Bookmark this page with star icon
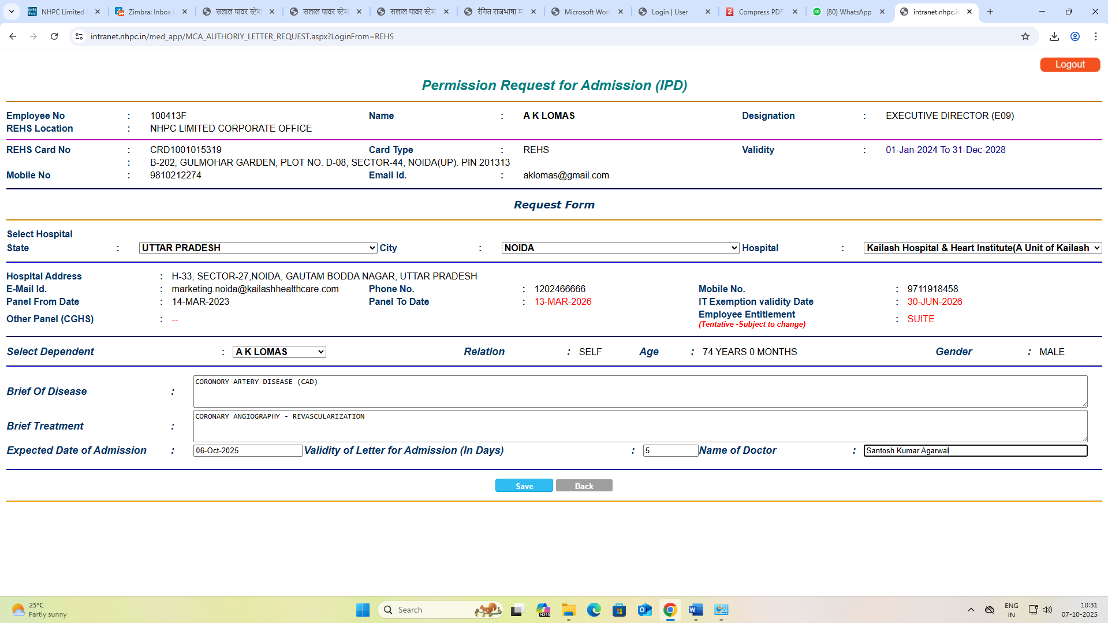Image resolution: width=1108 pixels, height=623 pixels. pyautogui.click(x=1025, y=36)
